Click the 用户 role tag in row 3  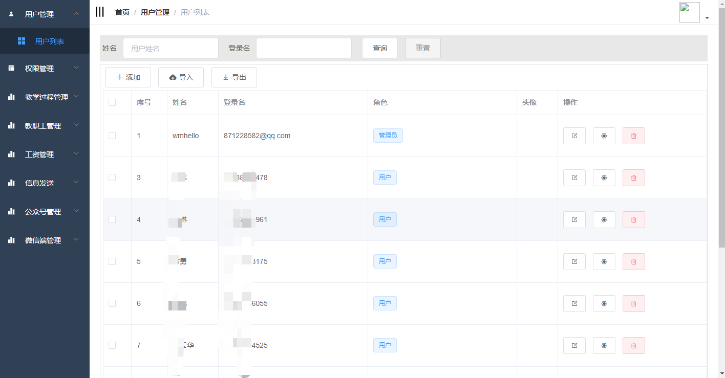(x=385, y=177)
